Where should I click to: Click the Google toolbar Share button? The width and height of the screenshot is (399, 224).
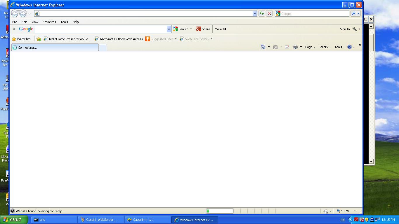(203, 29)
